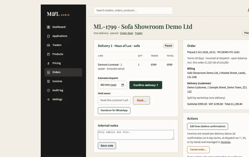Follow the Order desk link
The image size is (249, 157).
(126, 33)
